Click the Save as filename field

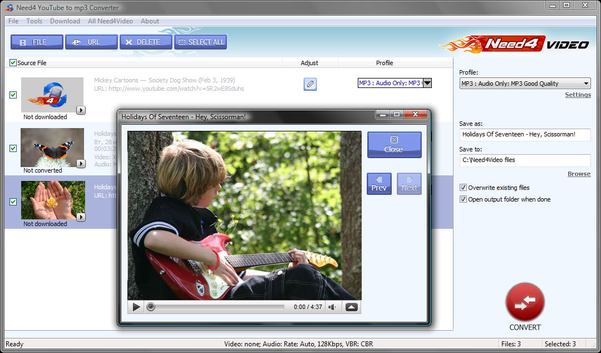tap(525, 135)
